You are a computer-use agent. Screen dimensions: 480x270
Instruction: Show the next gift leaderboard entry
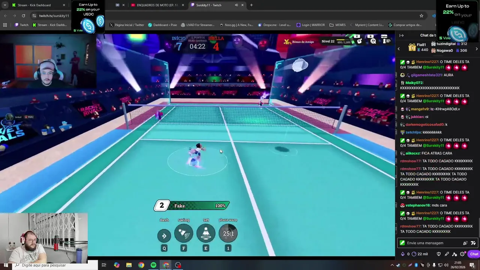coord(477,49)
